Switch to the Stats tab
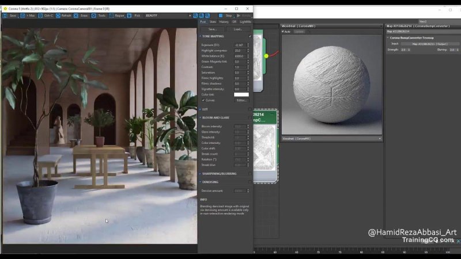 click(213, 22)
